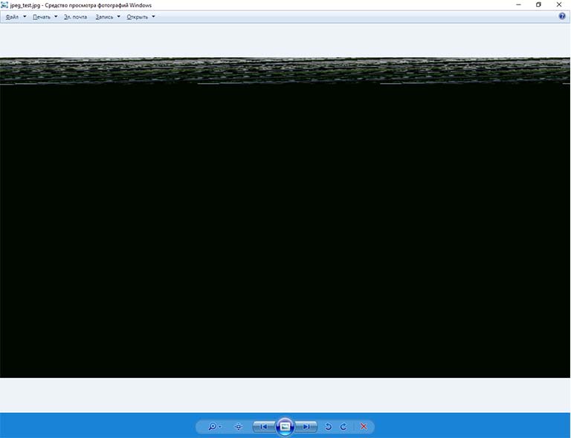Viewport: 571px width, 438px height.
Task: Open the help question mark icon
Action: coord(562,16)
